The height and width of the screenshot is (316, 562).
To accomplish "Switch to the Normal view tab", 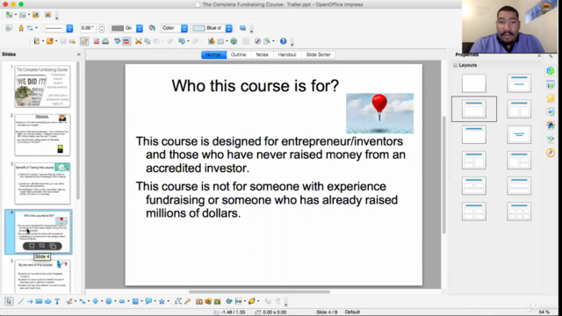I will click(x=213, y=54).
